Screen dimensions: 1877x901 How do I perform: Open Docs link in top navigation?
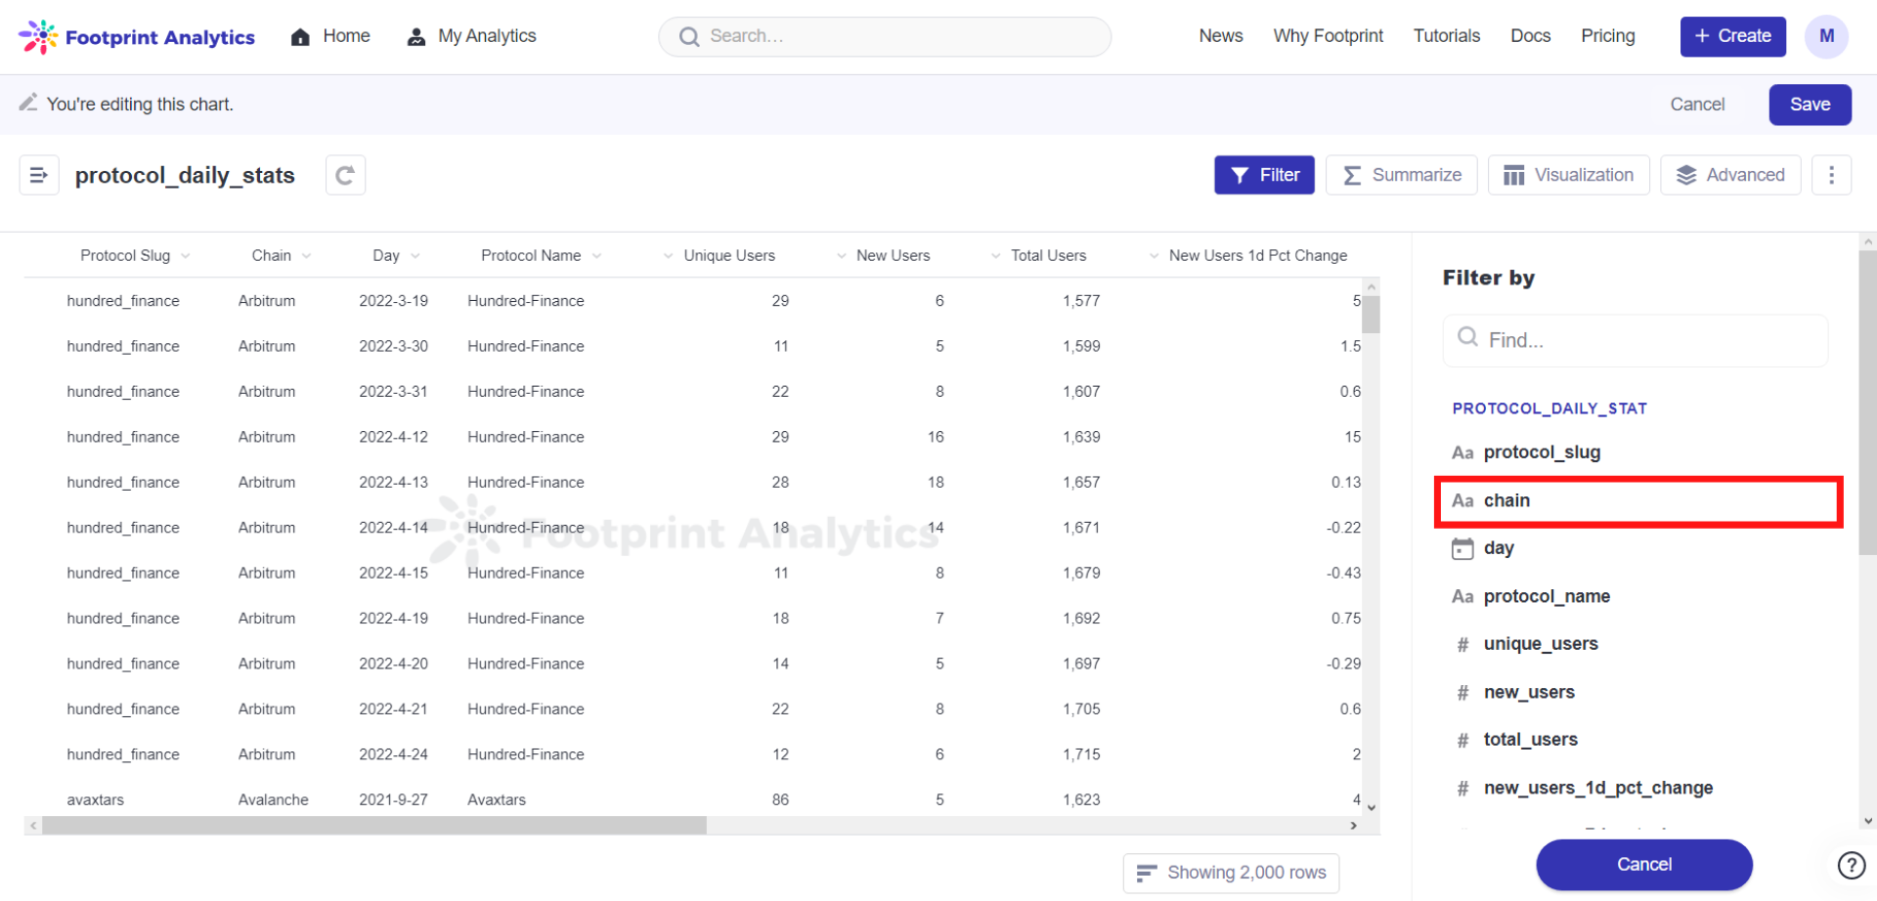tap(1530, 36)
